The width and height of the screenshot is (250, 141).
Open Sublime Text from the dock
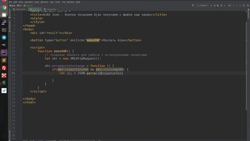(x=4, y=60)
